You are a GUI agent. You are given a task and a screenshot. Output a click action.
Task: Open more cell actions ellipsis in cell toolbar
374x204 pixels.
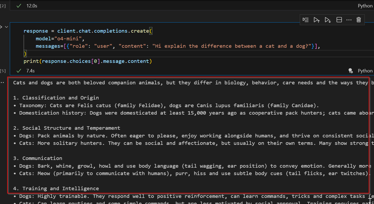click(349, 20)
